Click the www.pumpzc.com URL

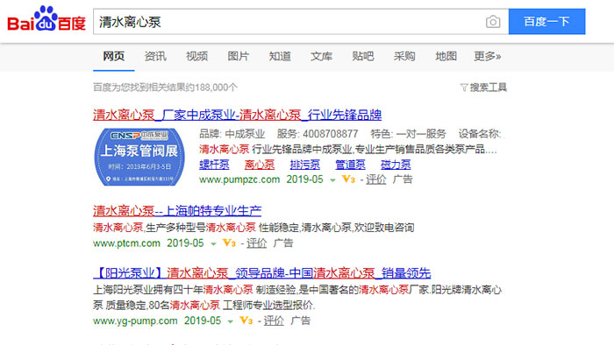[239, 180]
